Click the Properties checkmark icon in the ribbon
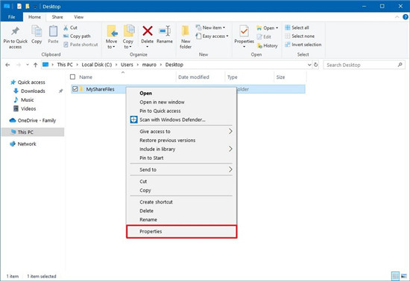Screen dimensions: 410x281 point(244,31)
